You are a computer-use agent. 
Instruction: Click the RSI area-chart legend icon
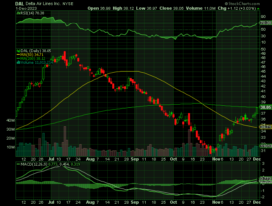coord(18,13)
